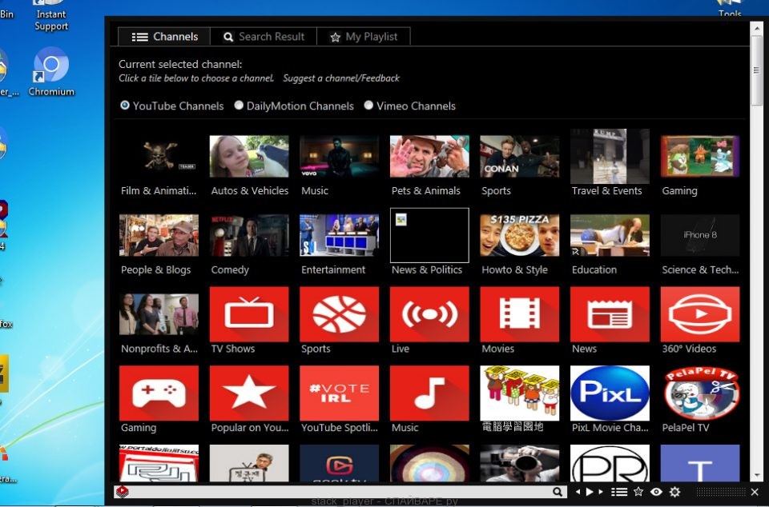Image resolution: width=769 pixels, height=507 pixels.
Task: Open the TV Shows channel tile
Action: click(x=248, y=314)
